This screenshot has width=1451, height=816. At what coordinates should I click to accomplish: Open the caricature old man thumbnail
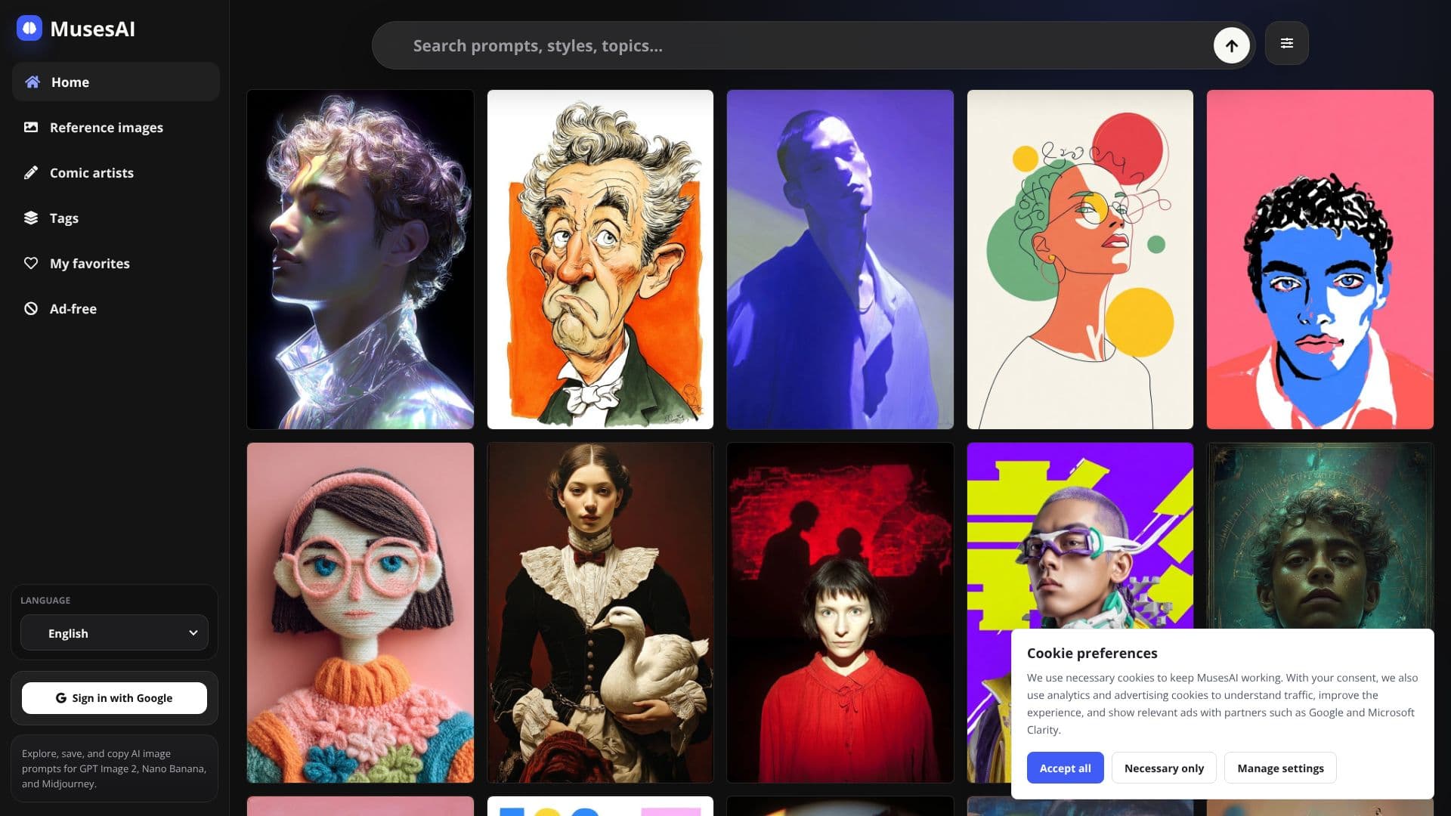coord(600,259)
